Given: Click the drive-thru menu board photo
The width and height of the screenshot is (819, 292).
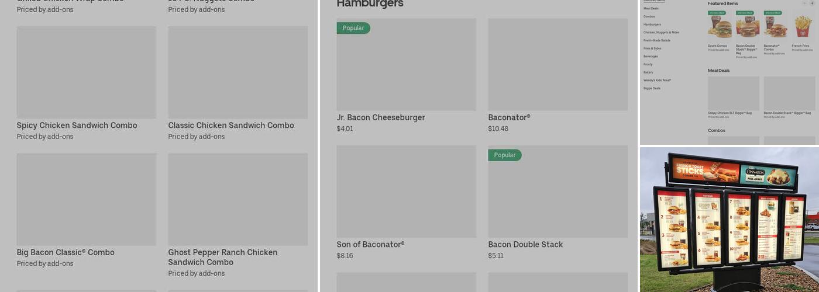Looking at the screenshot, I should pyautogui.click(x=729, y=220).
